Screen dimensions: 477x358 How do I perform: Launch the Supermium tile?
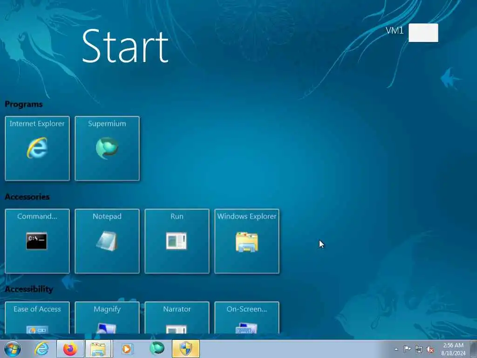(107, 148)
